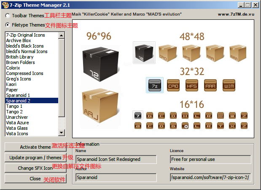
Task: Select the Filetype Themes radio button
Action: [x=8, y=25]
